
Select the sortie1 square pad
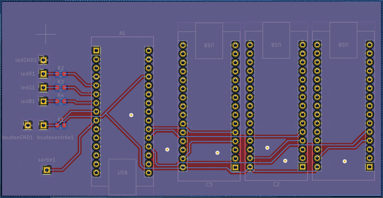coord(47,170)
